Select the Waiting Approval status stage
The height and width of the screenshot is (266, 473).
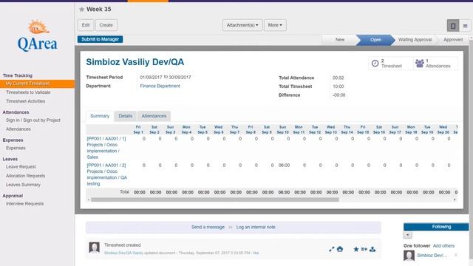415,39
